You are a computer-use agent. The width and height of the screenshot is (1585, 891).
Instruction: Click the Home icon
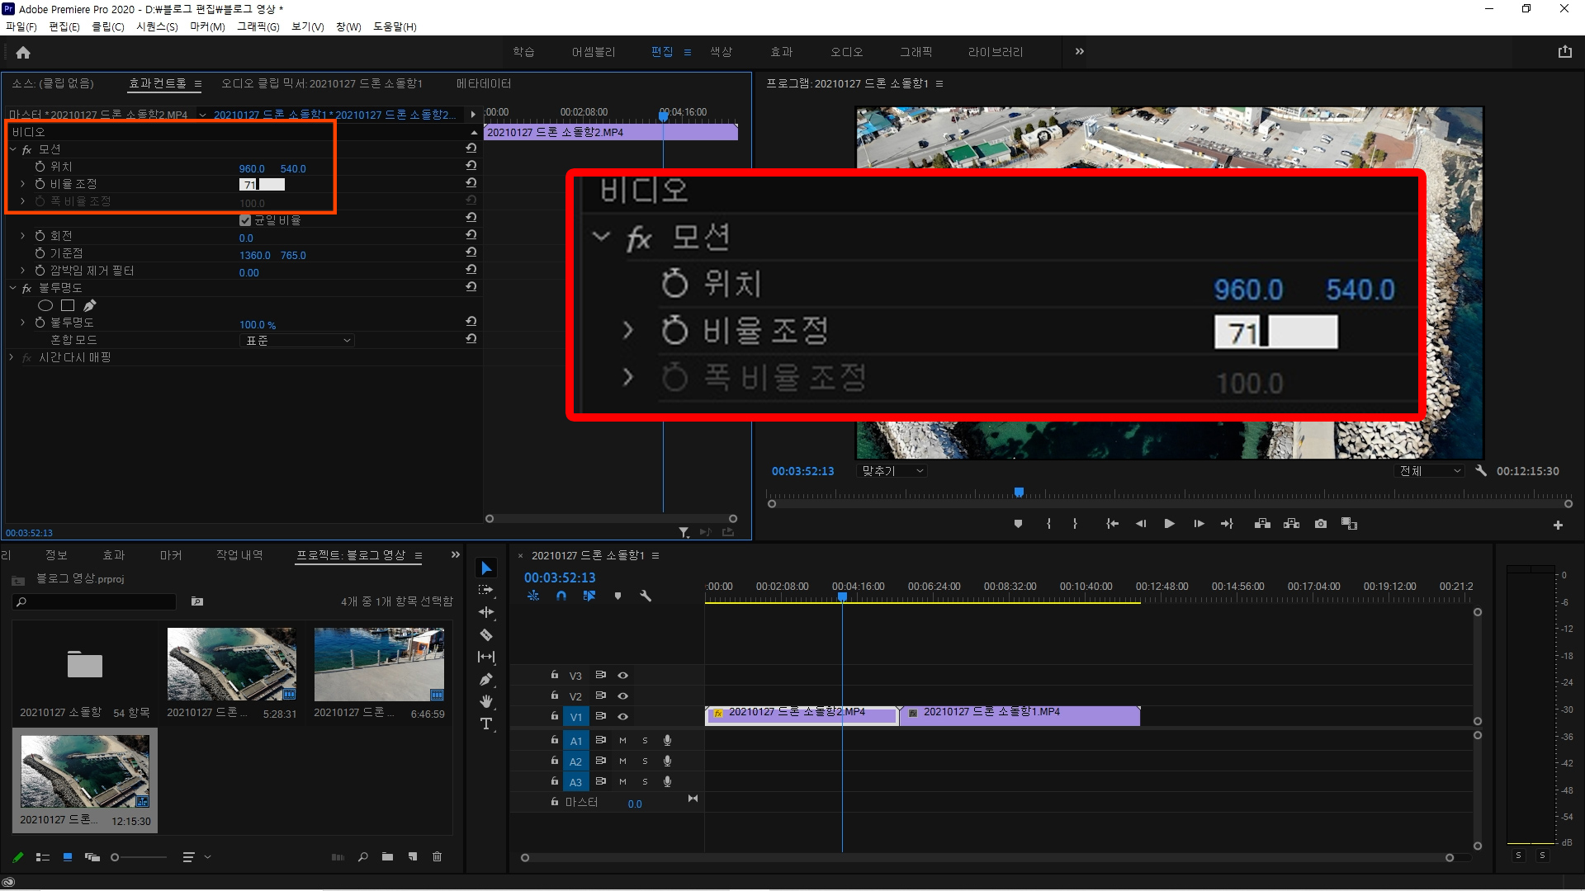click(23, 53)
